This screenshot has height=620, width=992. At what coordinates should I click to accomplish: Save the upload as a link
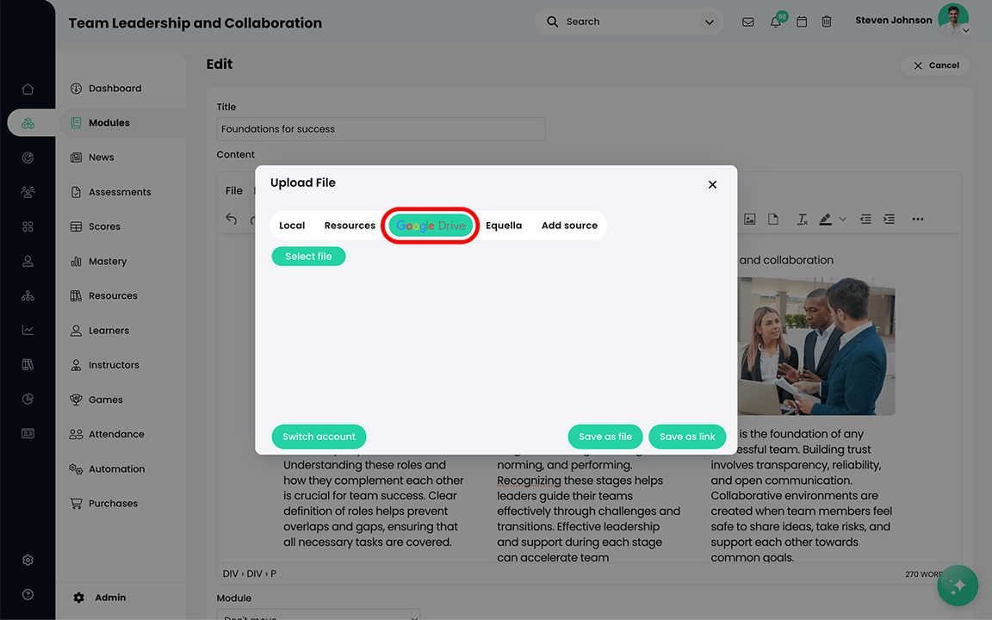click(687, 437)
